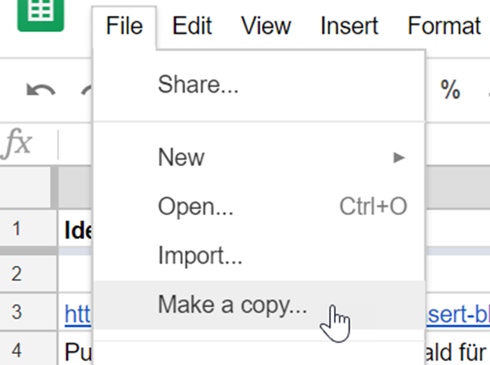The width and height of the screenshot is (490, 365).
Task: Expand the New submenu arrow
Action: pos(399,158)
